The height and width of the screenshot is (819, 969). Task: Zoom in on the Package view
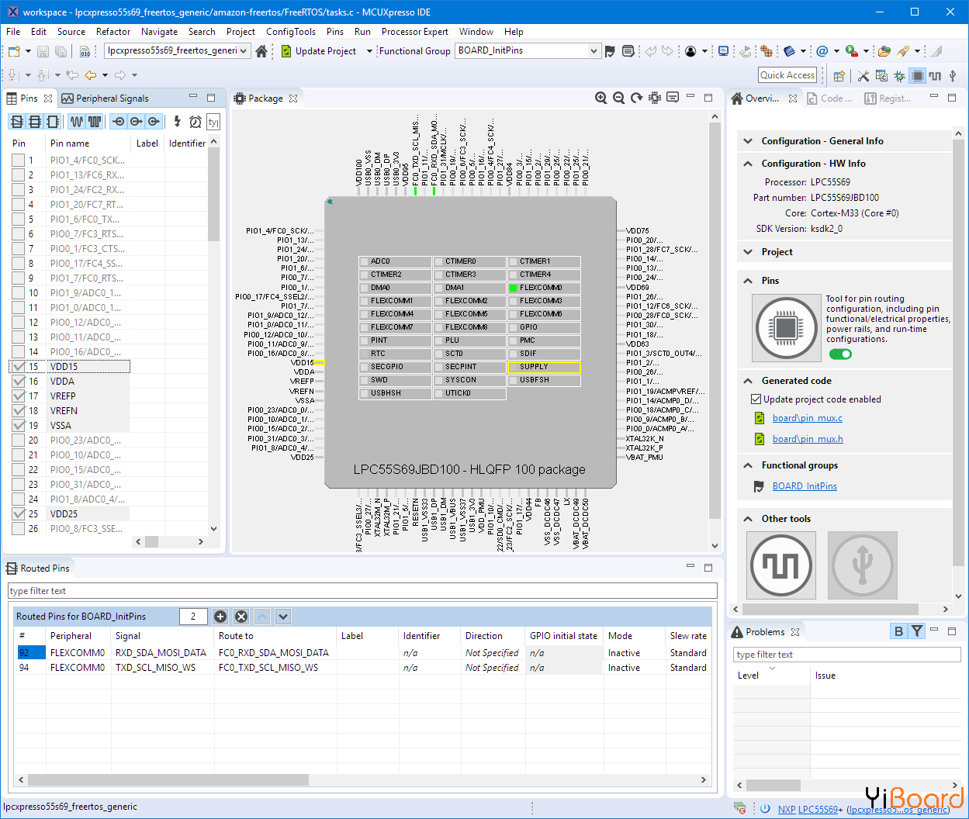[x=600, y=98]
